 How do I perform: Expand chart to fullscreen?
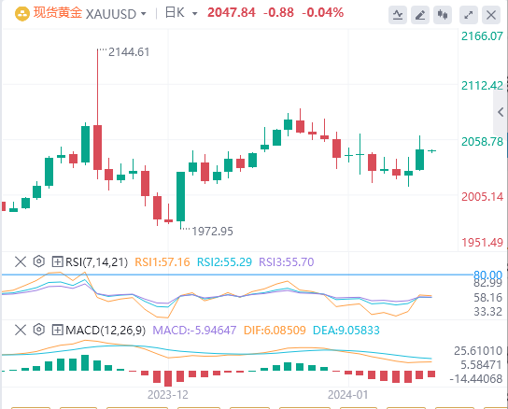pos(469,15)
